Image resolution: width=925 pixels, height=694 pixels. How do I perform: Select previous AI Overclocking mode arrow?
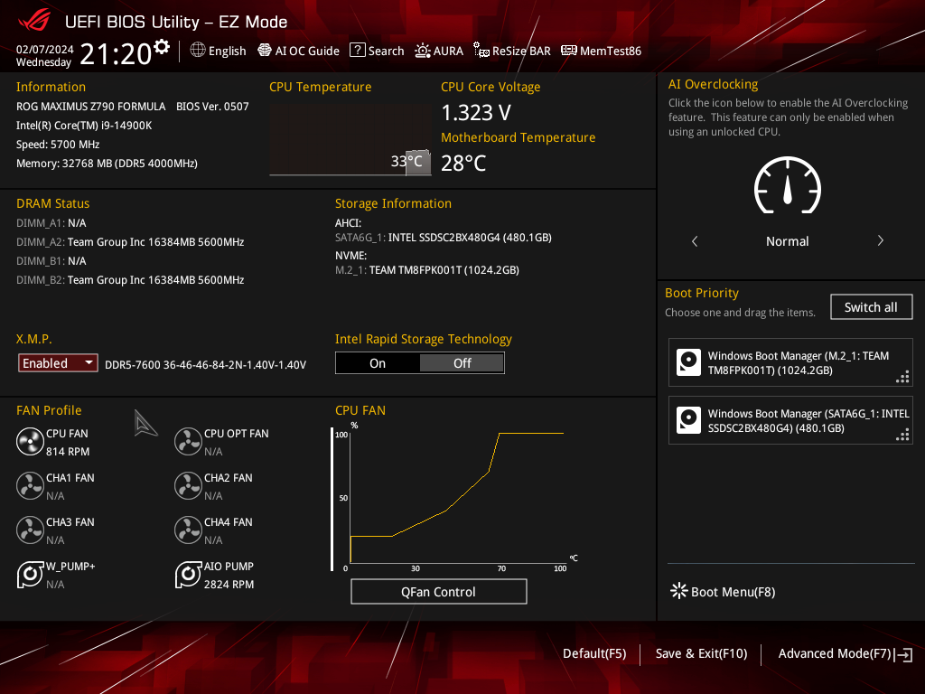695,240
